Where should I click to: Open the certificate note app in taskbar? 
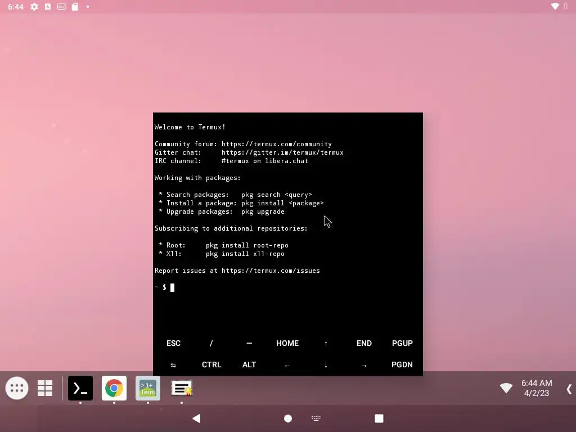pos(182,388)
